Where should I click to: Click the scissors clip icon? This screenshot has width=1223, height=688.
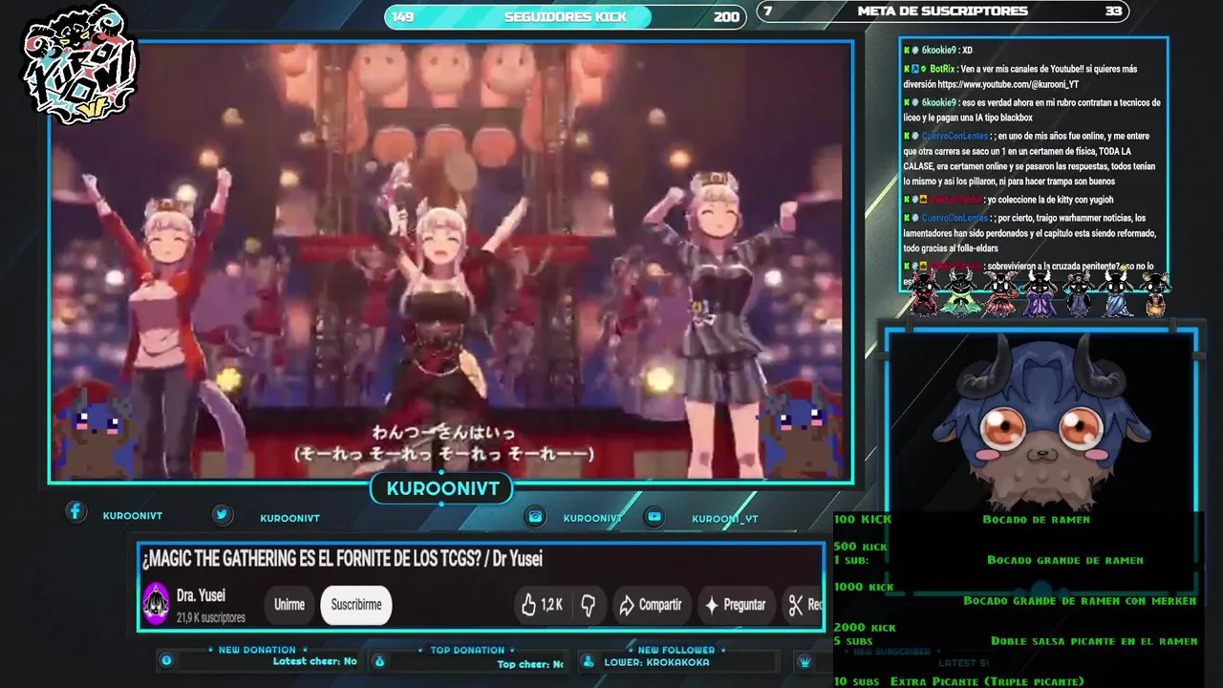click(795, 604)
